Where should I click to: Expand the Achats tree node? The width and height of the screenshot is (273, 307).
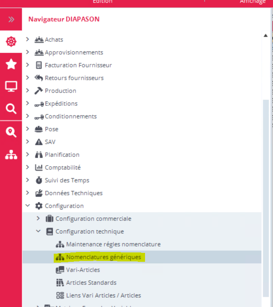pos(28,39)
